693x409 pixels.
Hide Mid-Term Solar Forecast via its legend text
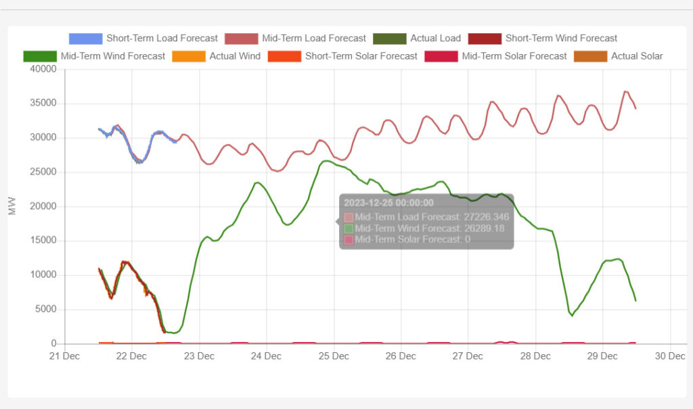[x=514, y=56]
